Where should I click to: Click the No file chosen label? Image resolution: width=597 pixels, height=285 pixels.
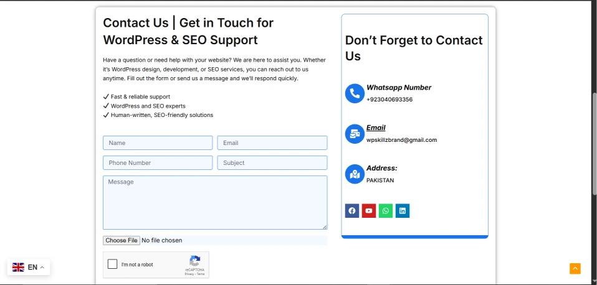pyautogui.click(x=162, y=240)
